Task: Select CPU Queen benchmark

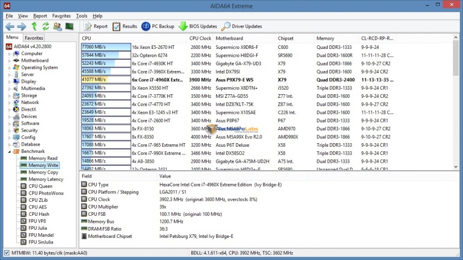Action: 40,186
